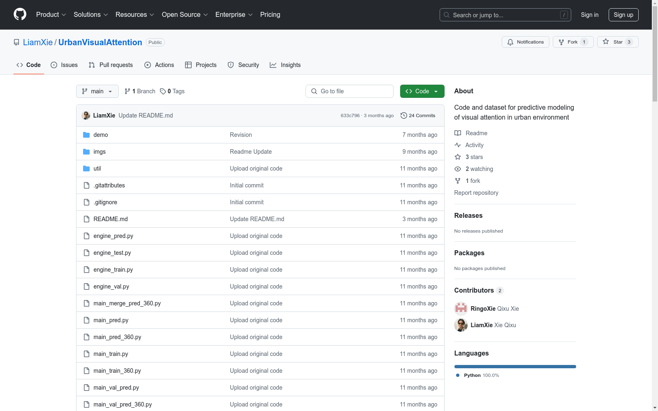Expand the Solutions menu

[x=91, y=15]
